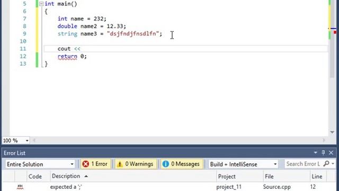Image resolution: width=339 pixels, height=191 pixels.
Task: Open the Entire Solution scope dropdown
Action: (x=40, y=164)
